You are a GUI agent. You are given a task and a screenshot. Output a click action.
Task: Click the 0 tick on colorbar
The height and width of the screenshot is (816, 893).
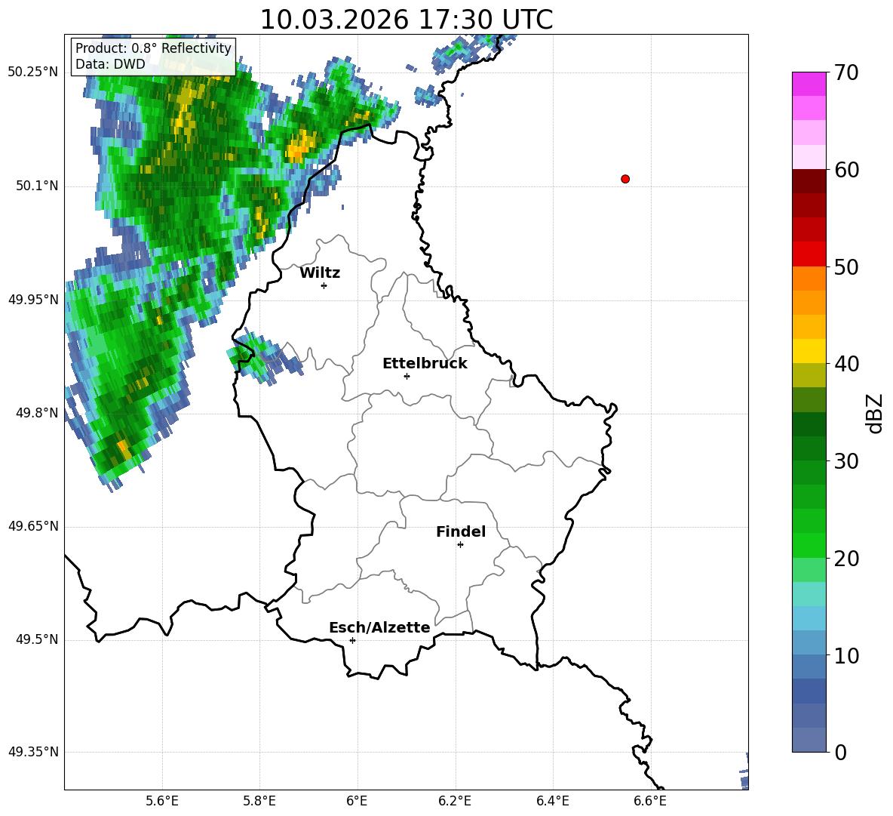point(841,752)
